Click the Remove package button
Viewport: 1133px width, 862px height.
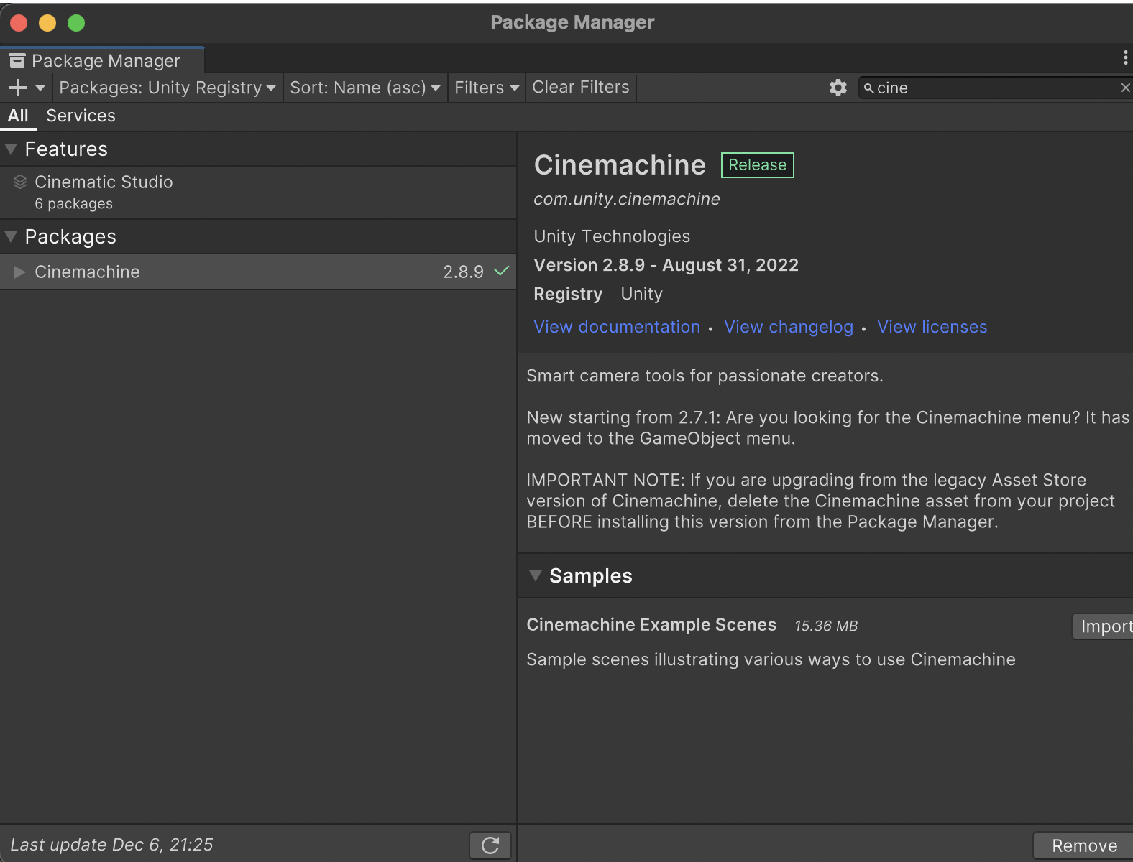[1084, 845]
